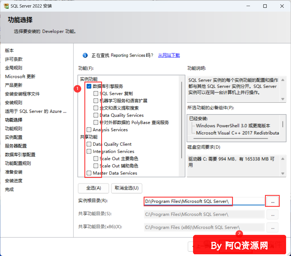Click the 全选(A) button
Screen dimensions: 291x256
(94, 188)
